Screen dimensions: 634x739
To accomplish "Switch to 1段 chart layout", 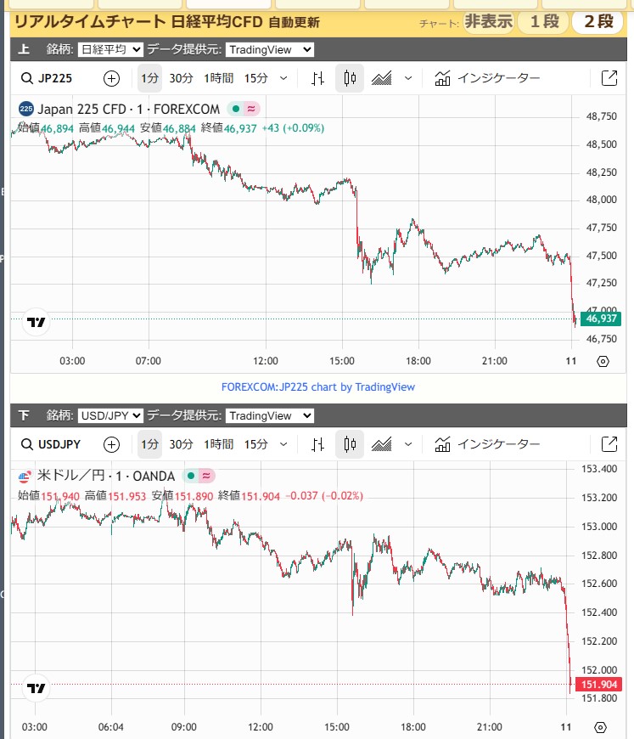I will [544, 22].
